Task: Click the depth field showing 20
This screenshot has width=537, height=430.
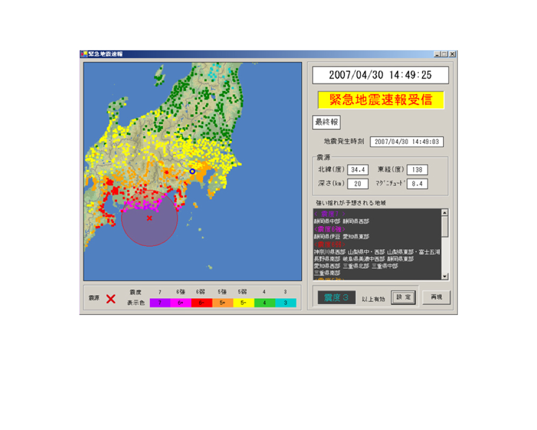Action: tap(358, 184)
